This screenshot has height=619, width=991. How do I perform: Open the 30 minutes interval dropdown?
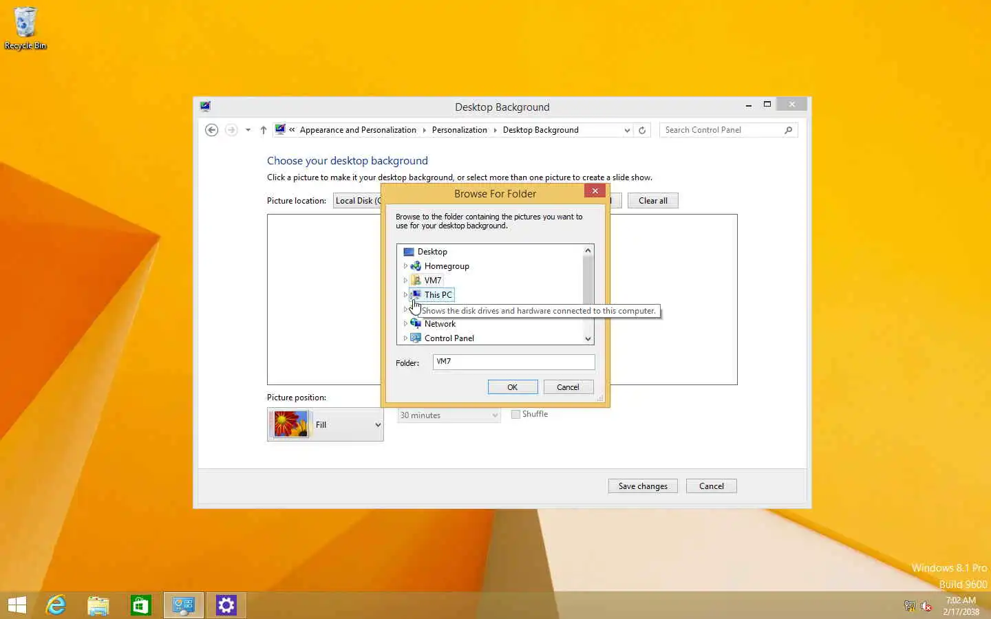[449, 415]
